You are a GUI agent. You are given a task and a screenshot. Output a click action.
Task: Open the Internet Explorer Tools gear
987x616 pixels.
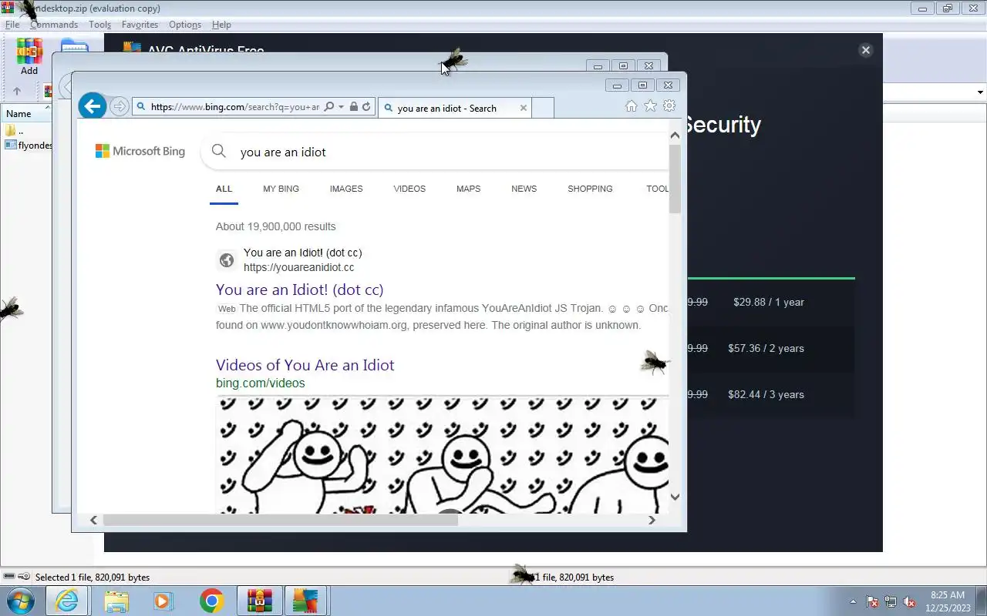[669, 106]
